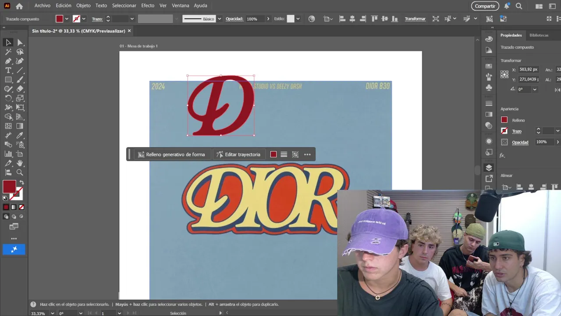Open the Edición menu
Image resolution: width=561 pixels, height=316 pixels.
[x=64, y=6]
